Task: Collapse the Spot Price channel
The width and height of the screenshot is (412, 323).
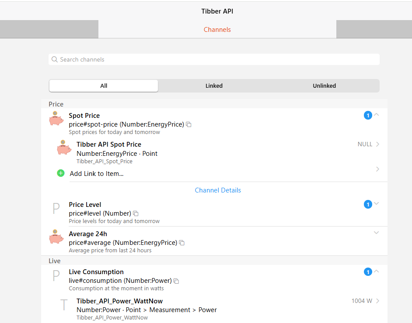Action: pos(377,115)
